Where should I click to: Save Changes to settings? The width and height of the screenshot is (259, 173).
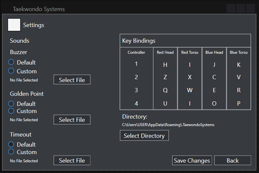point(192,160)
